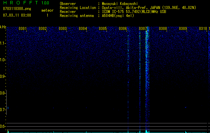Click the Receiver label in the header
Screen dimensions: 210x133
click(x=68, y=12)
